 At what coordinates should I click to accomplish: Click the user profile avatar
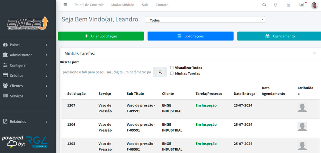tap(314, 5)
